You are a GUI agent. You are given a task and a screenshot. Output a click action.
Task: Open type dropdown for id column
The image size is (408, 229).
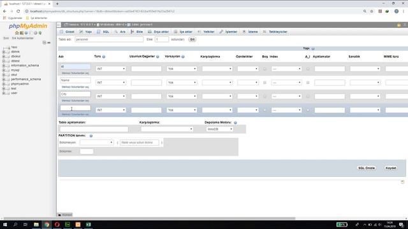[x=111, y=69]
